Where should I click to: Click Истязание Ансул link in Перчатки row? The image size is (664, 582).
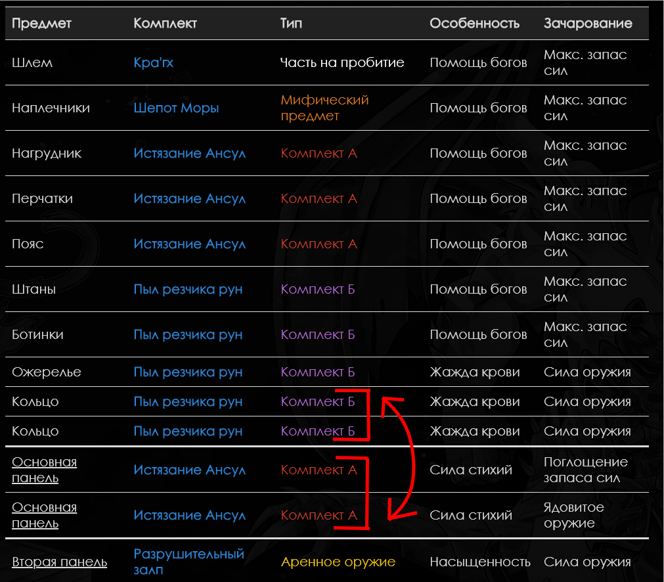(189, 198)
